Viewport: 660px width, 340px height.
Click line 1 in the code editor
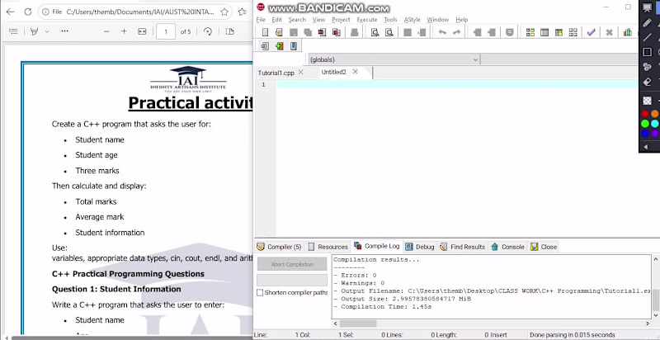458,84
